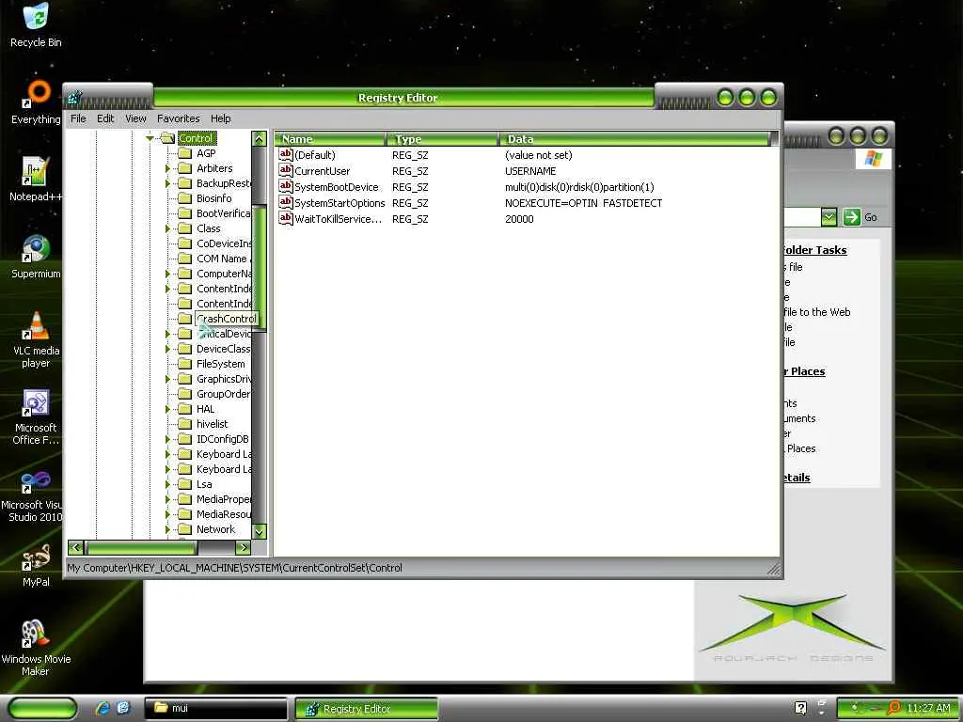Open the address bar dropdown in Explorer window
The width and height of the screenshot is (963, 722).
pyautogui.click(x=829, y=217)
